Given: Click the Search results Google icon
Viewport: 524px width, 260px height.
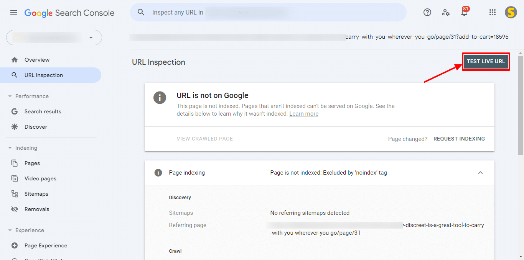Looking at the screenshot, I should click(15, 111).
